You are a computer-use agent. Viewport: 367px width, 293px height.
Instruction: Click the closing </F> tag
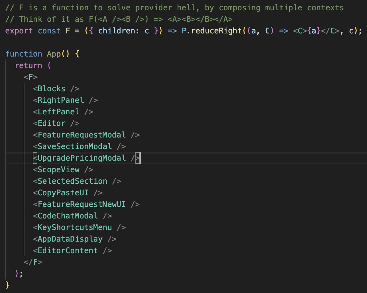pos(33,262)
